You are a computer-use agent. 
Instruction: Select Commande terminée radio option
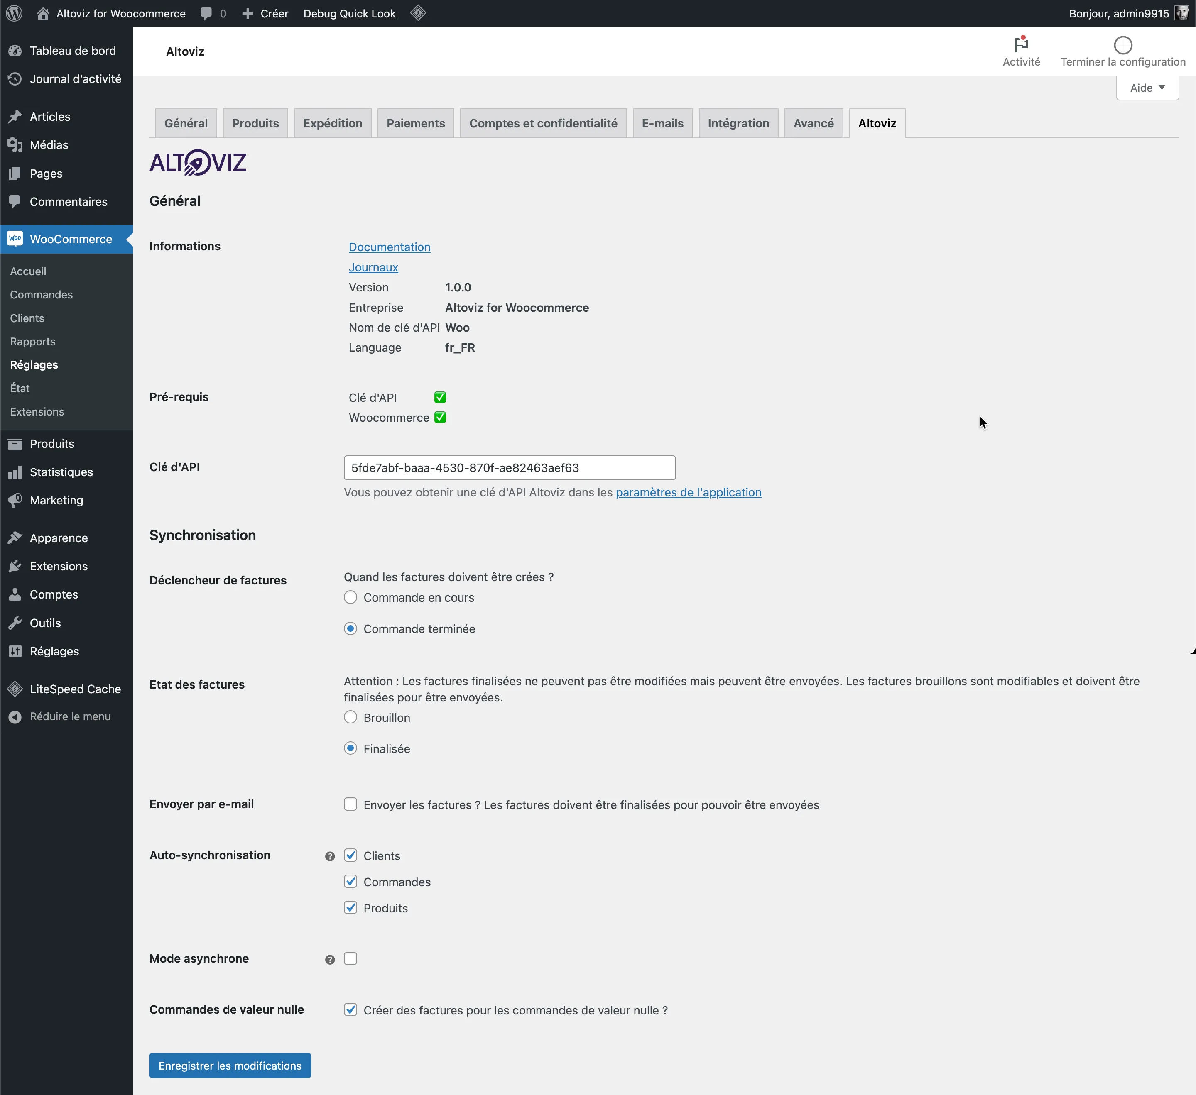click(x=350, y=628)
